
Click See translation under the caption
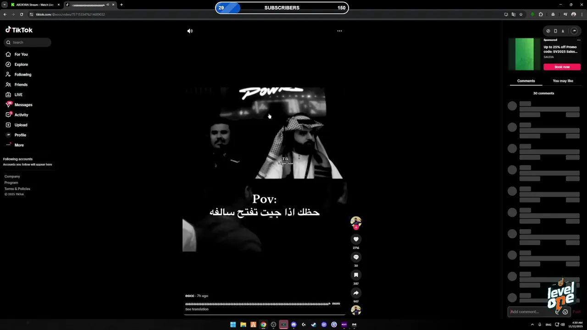[x=197, y=309]
